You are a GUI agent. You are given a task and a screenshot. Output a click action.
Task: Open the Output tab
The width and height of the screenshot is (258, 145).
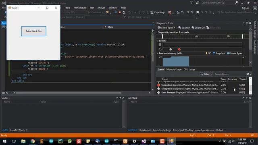coord(220,130)
